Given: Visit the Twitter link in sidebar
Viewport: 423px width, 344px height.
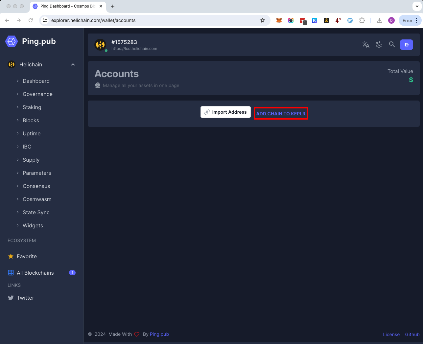Looking at the screenshot, I should (25, 298).
